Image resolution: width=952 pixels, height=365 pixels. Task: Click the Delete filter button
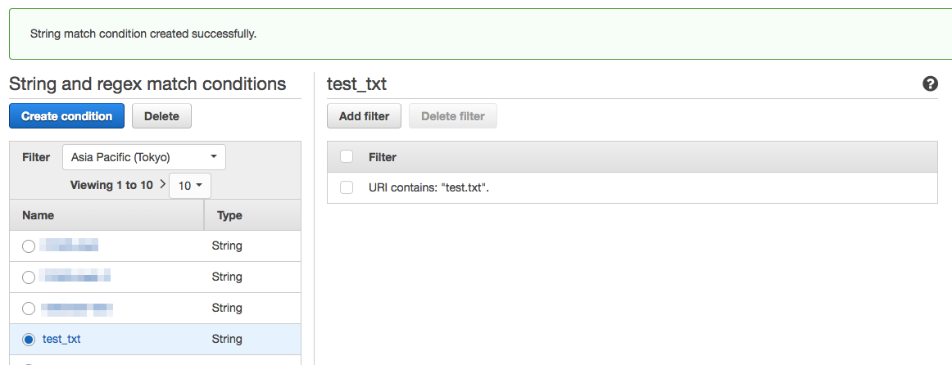[x=452, y=116]
